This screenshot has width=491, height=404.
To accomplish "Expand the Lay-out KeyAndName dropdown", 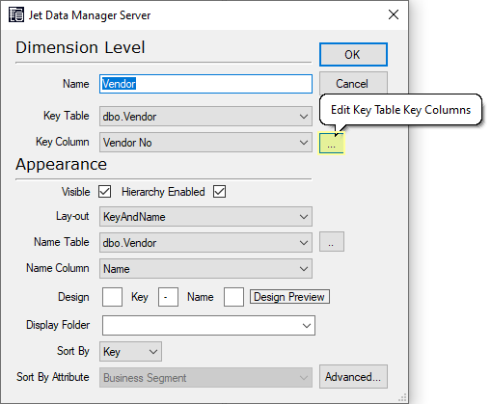I will click(x=205, y=217).
